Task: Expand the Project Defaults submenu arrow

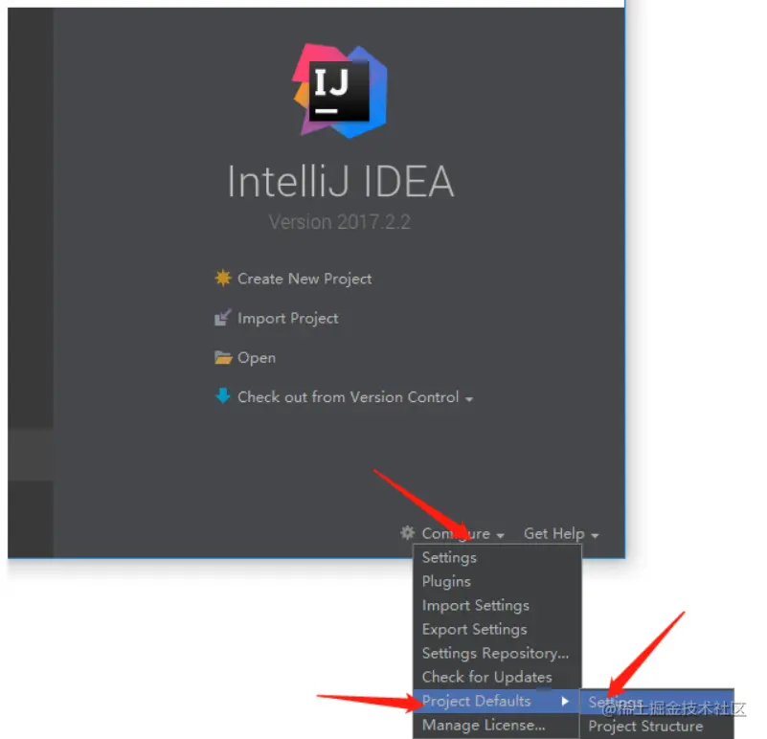Action: (565, 702)
